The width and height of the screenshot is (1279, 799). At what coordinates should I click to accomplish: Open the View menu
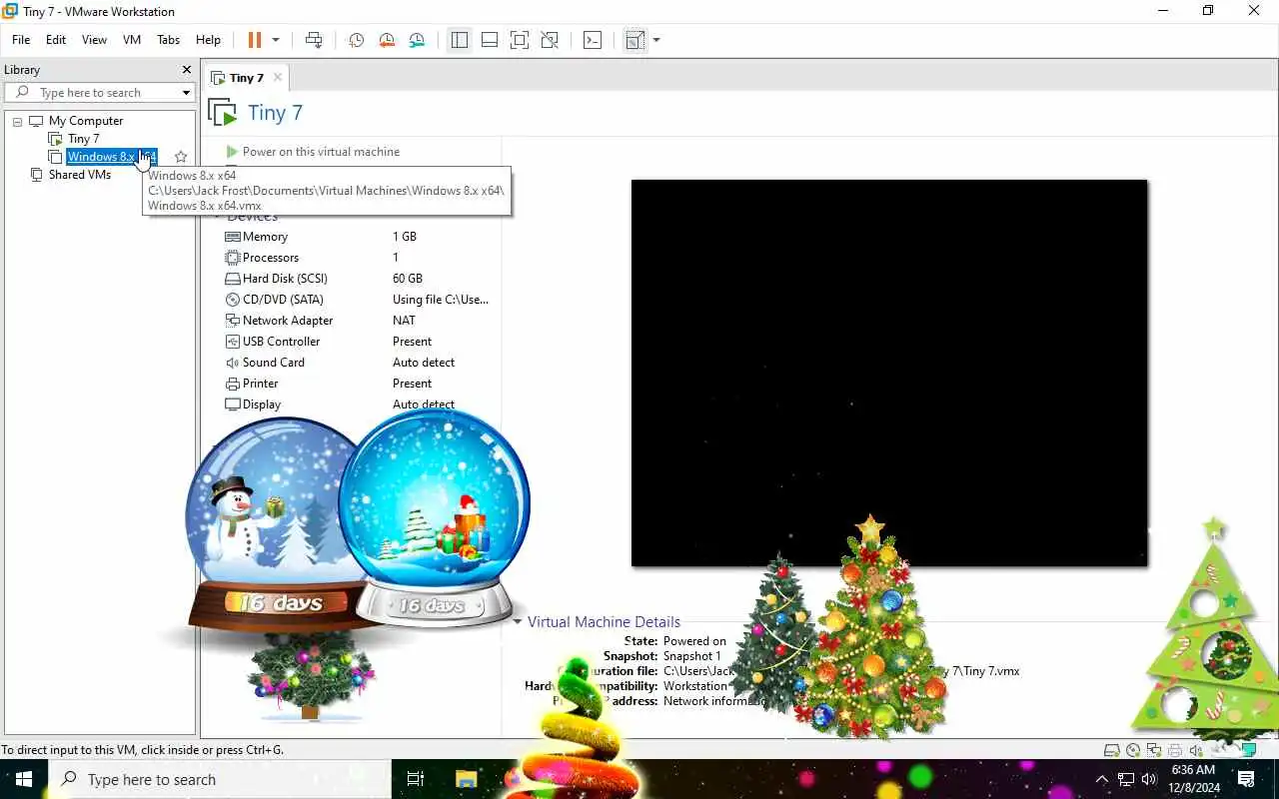94,40
